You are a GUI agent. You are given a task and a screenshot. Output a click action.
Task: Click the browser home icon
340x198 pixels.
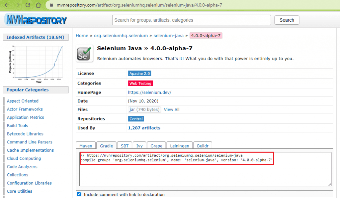39,5
